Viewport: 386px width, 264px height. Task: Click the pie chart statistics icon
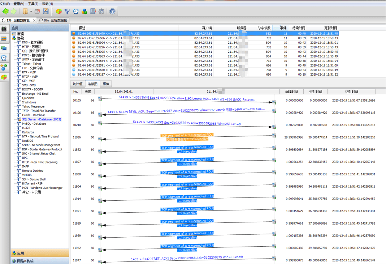(x=58, y=12)
